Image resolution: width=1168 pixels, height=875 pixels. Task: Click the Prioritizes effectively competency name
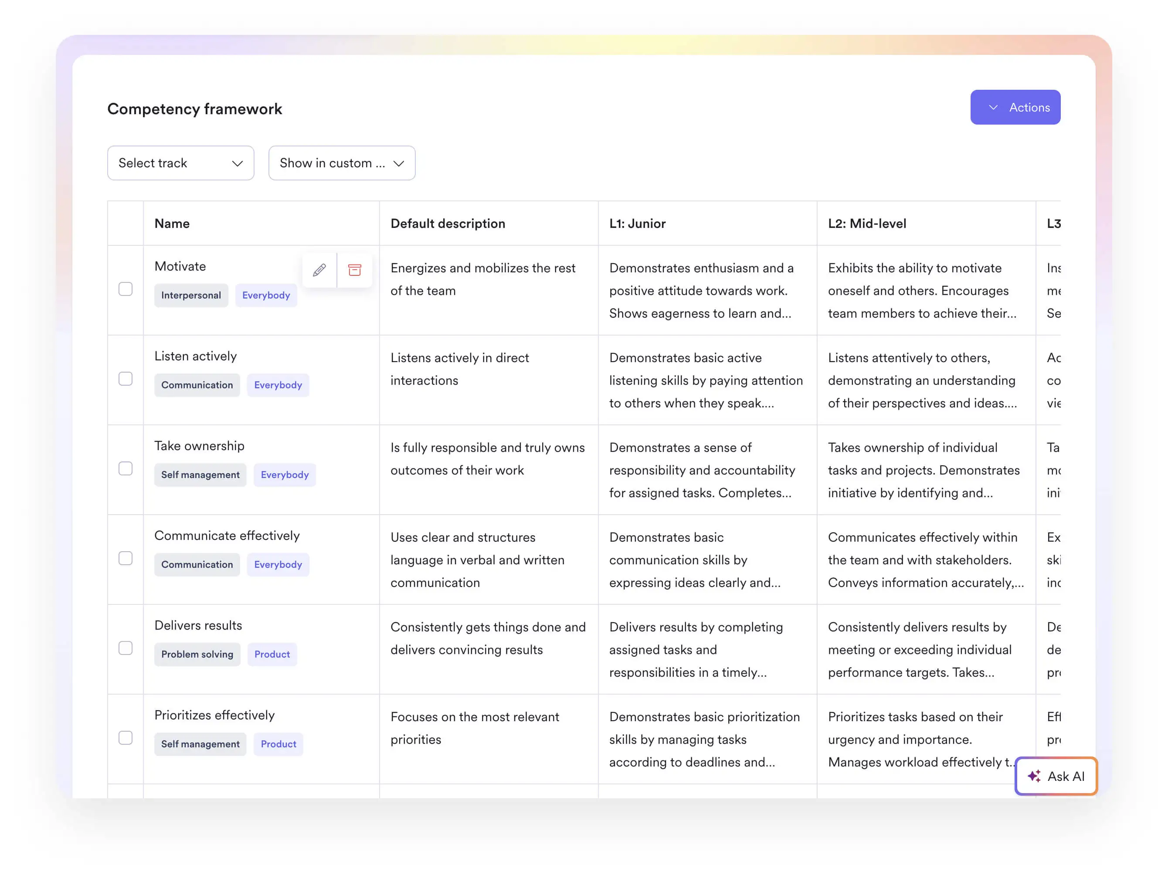tap(214, 715)
